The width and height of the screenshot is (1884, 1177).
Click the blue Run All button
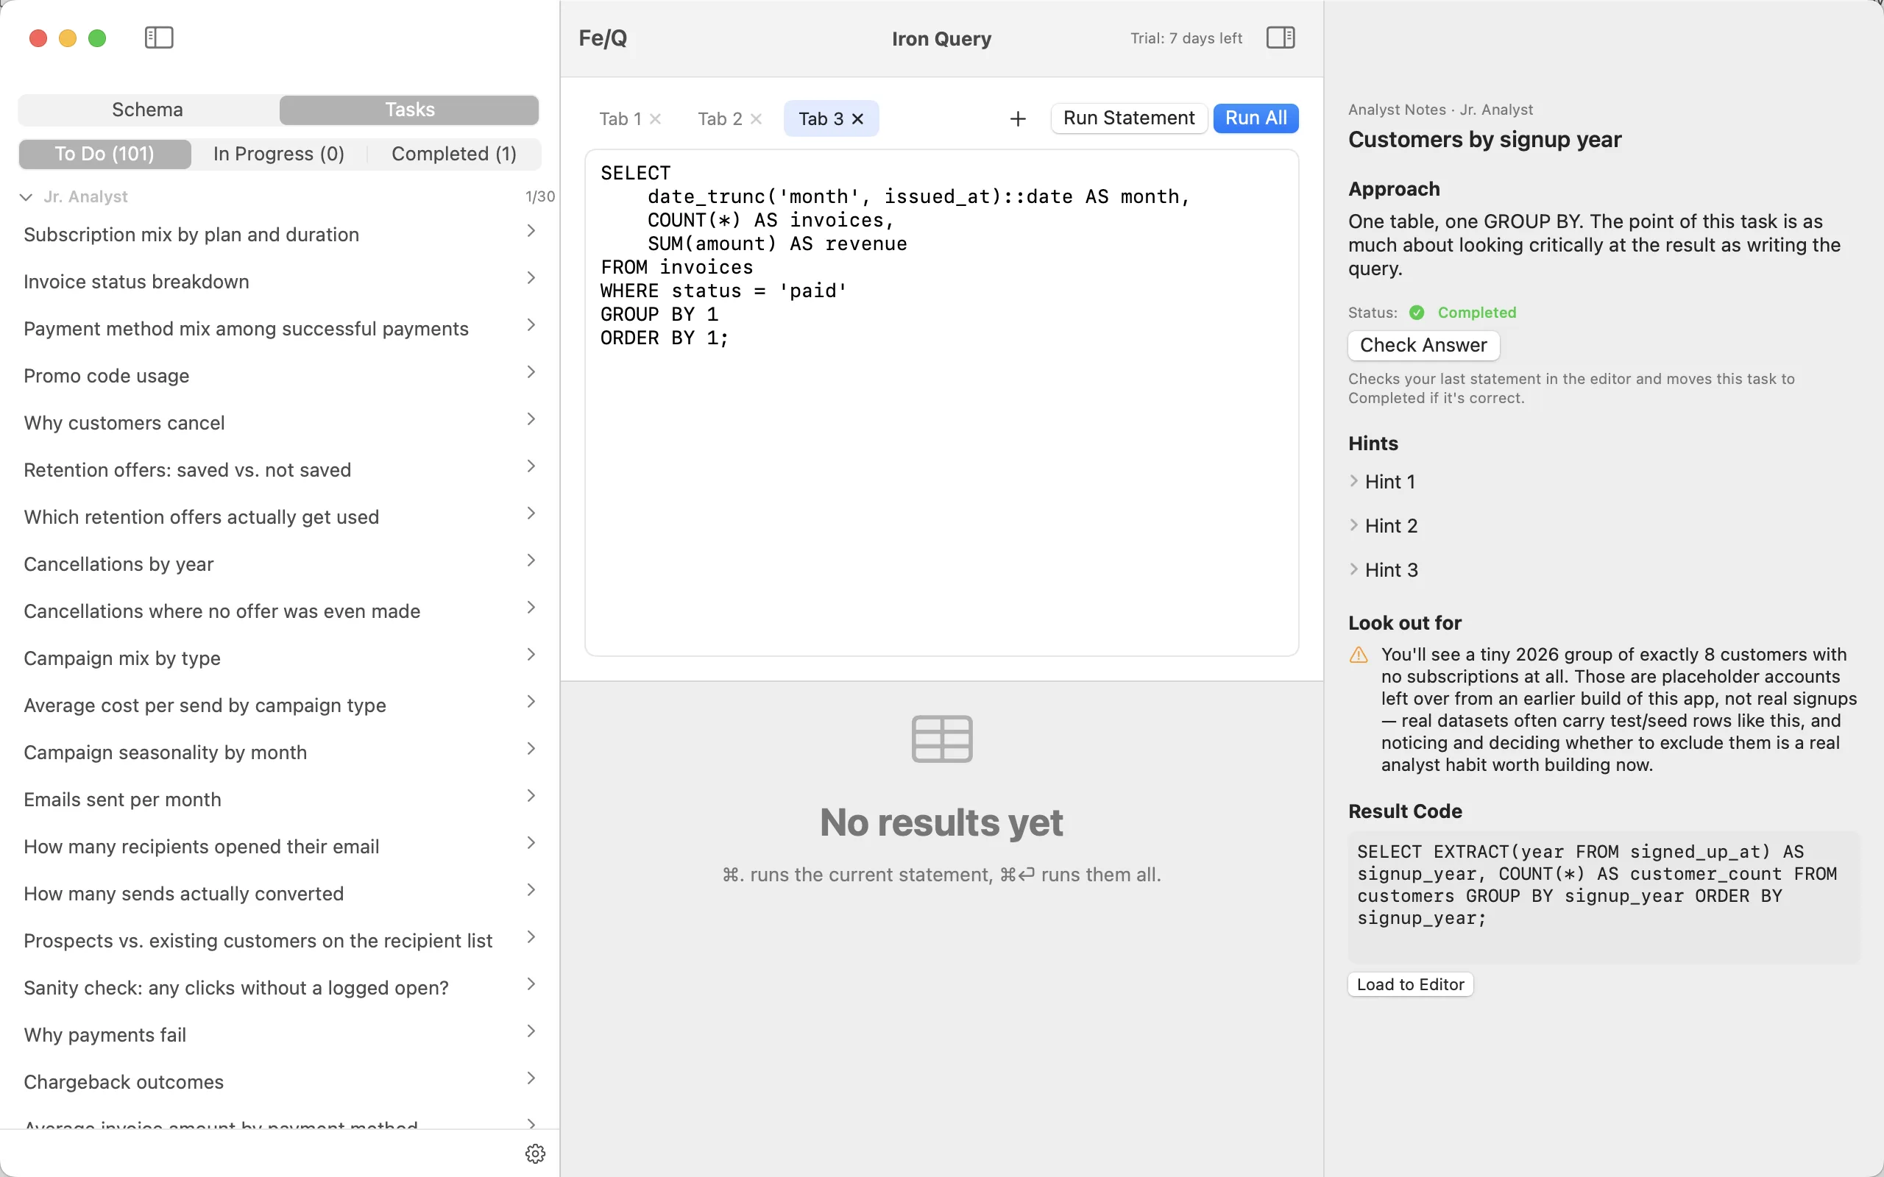coord(1256,118)
